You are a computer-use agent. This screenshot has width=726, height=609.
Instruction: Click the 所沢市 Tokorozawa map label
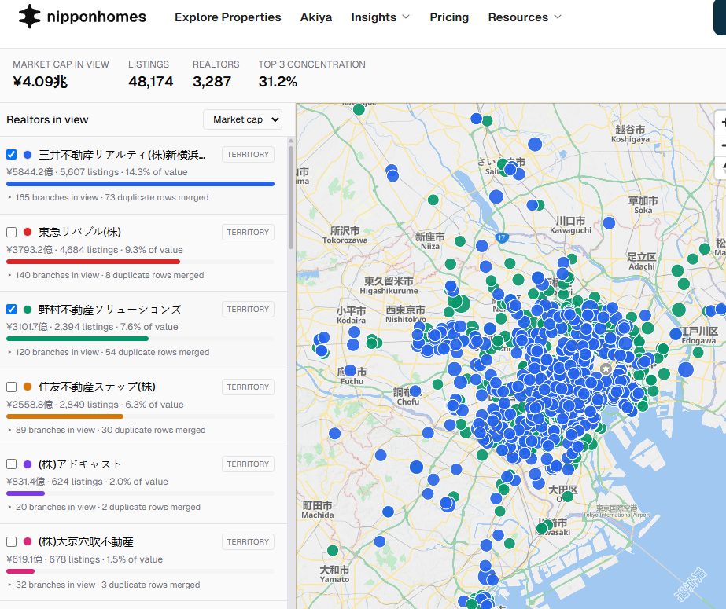click(x=345, y=235)
